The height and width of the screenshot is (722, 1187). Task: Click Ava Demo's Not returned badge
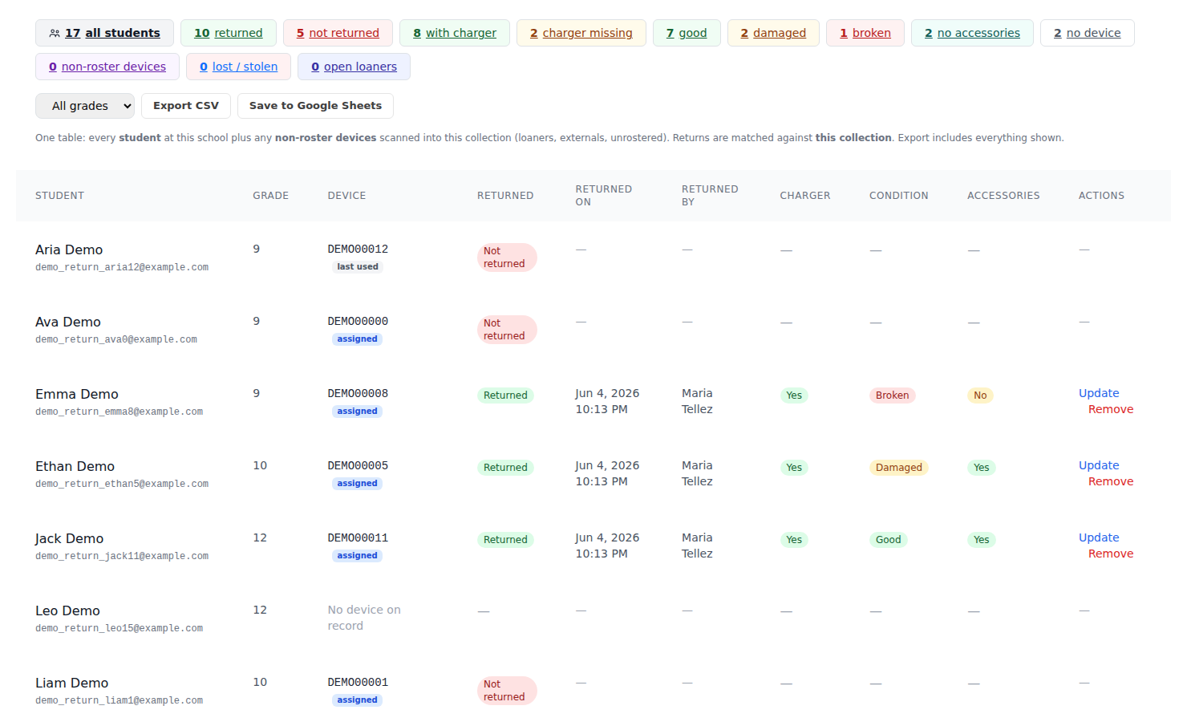click(x=507, y=330)
